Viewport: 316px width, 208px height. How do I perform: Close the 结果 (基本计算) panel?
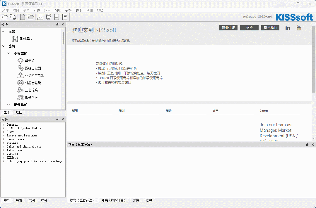click(313, 145)
